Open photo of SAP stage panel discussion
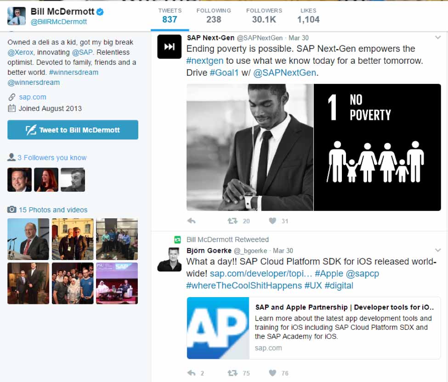This screenshot has width=448, height=382. [x=117, y=283]
